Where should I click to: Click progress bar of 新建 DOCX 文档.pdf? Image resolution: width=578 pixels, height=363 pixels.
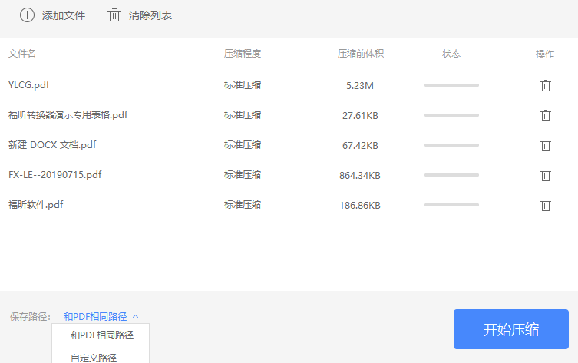coord(451,145)
